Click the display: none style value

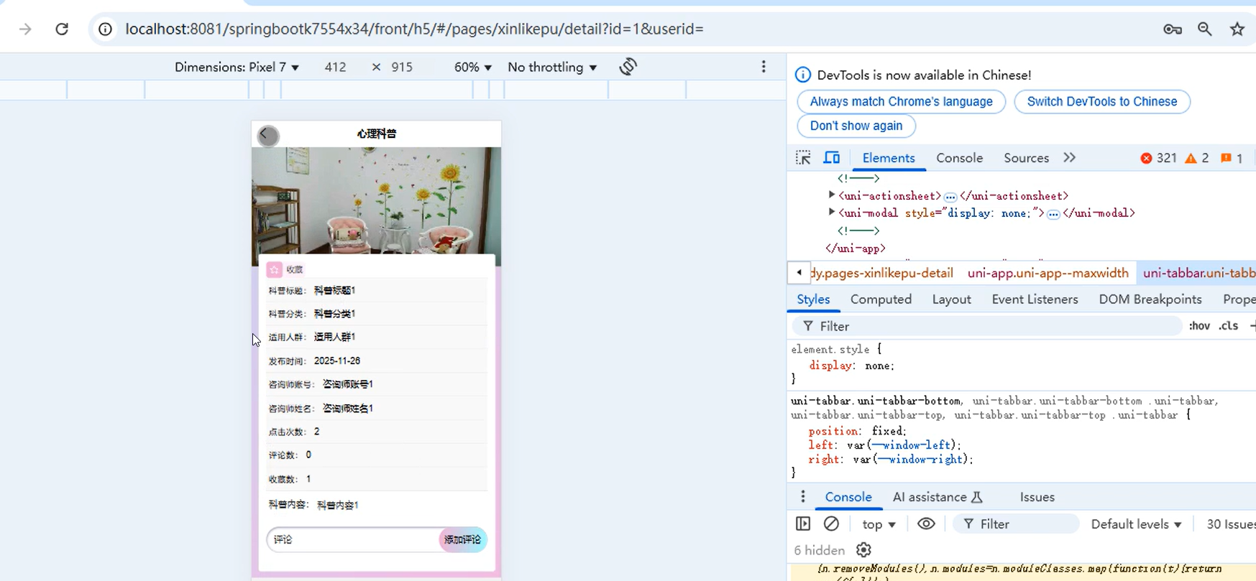(879, 366)
